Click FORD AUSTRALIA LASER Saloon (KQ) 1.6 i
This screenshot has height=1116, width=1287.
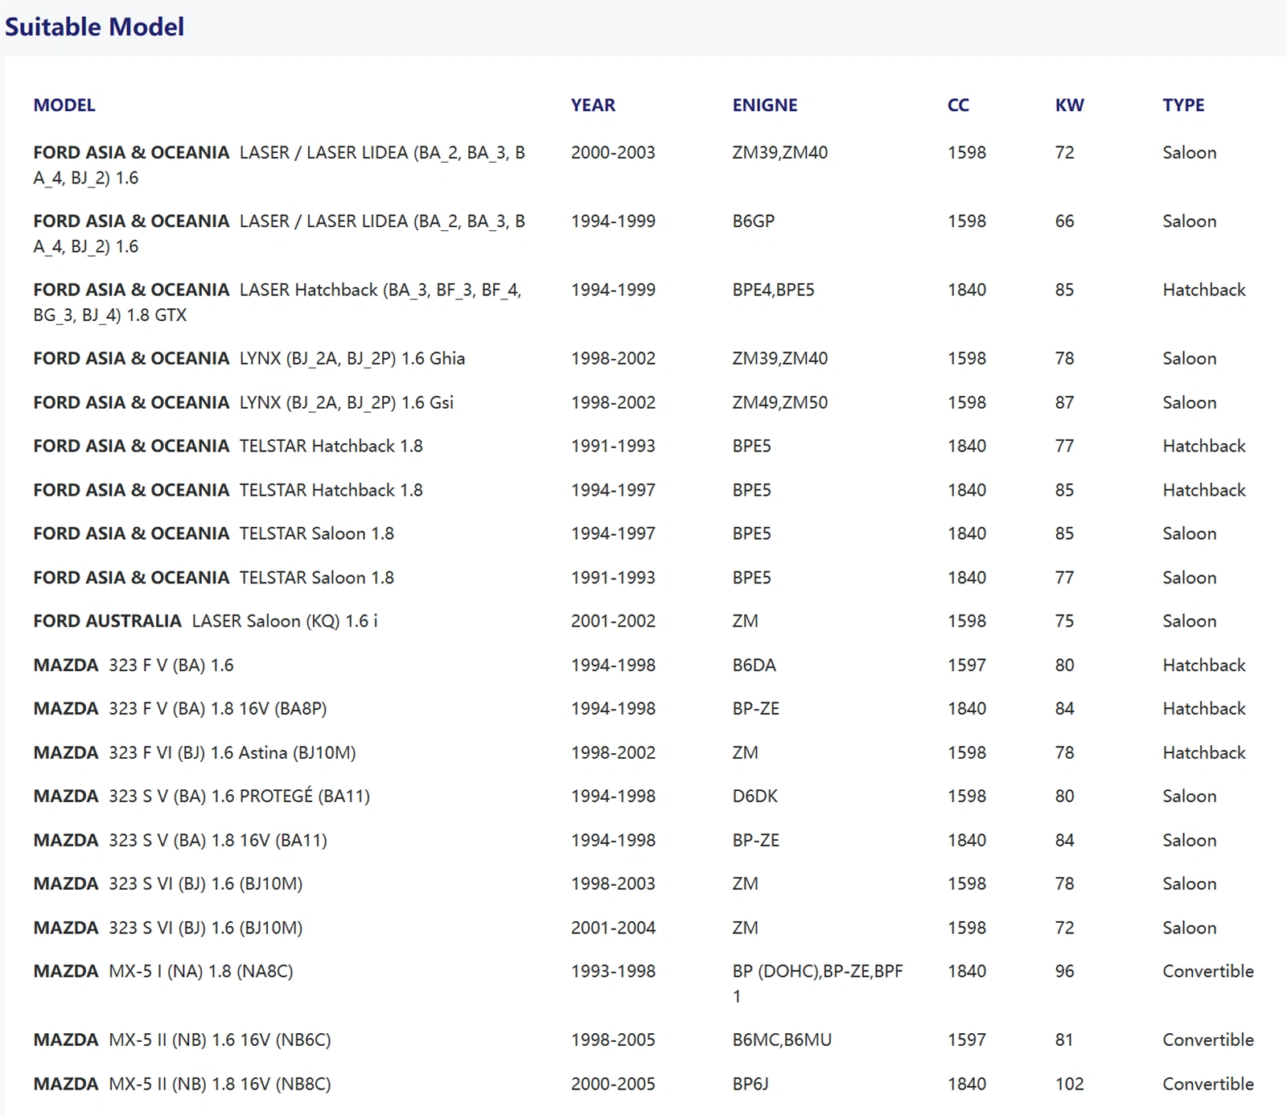coord(205,621)
